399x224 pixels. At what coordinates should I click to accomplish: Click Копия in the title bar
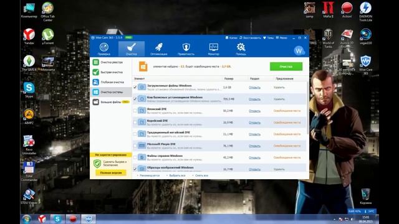pyautogui.click(x=231, y=37)
